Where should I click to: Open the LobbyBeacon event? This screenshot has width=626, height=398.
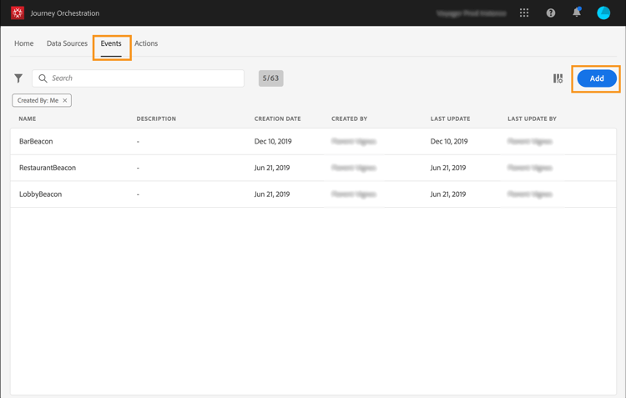[40, 194]
